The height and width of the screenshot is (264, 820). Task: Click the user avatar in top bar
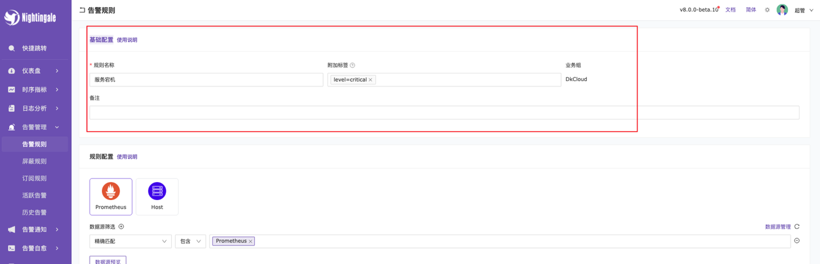tap(782, 10)
